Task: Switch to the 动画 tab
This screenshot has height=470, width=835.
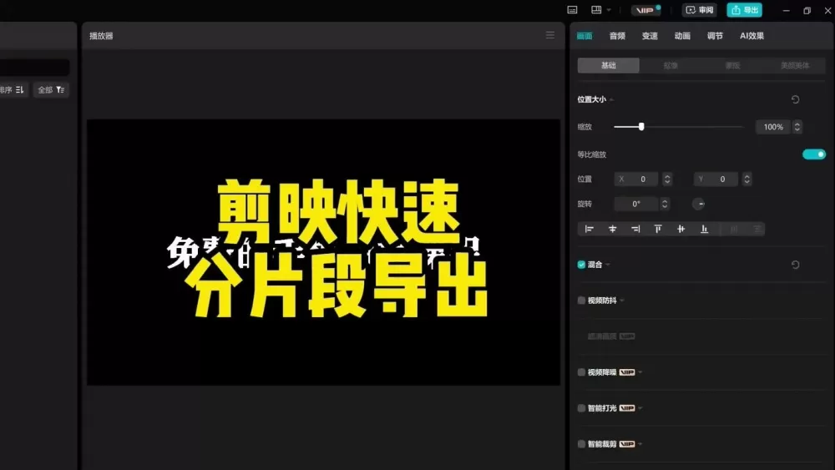Action: (682, 36)
